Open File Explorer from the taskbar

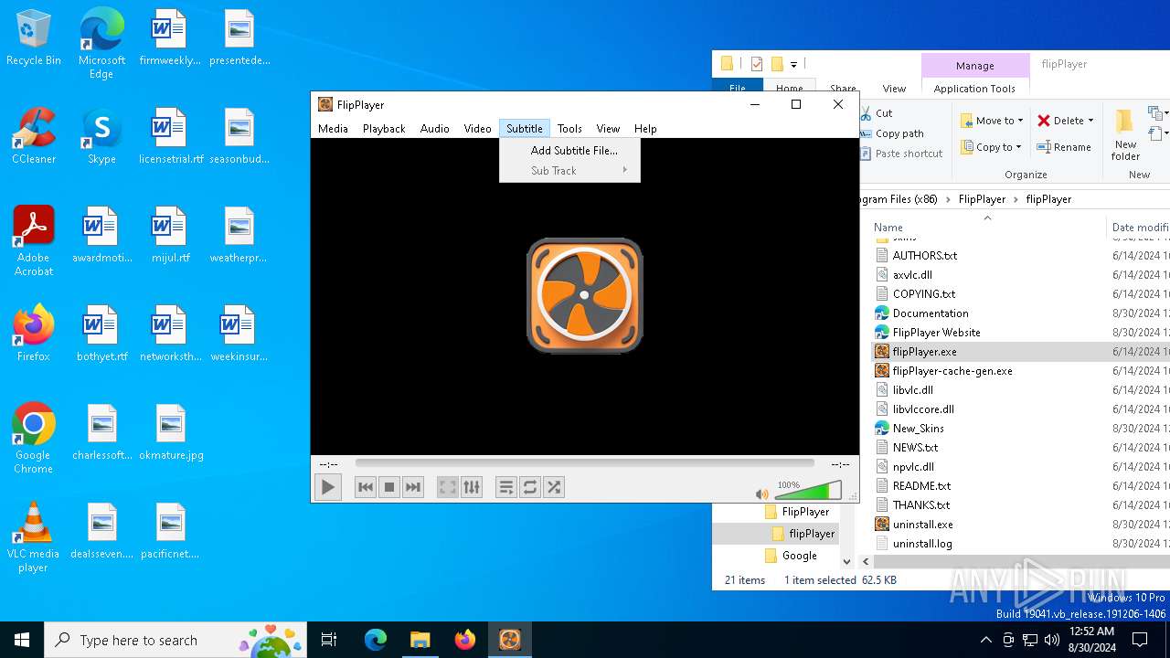[420, 640]
